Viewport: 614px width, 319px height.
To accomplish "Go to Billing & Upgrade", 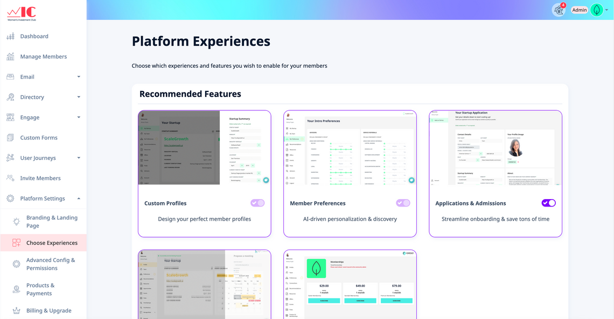I will click(x=43, y=311).
